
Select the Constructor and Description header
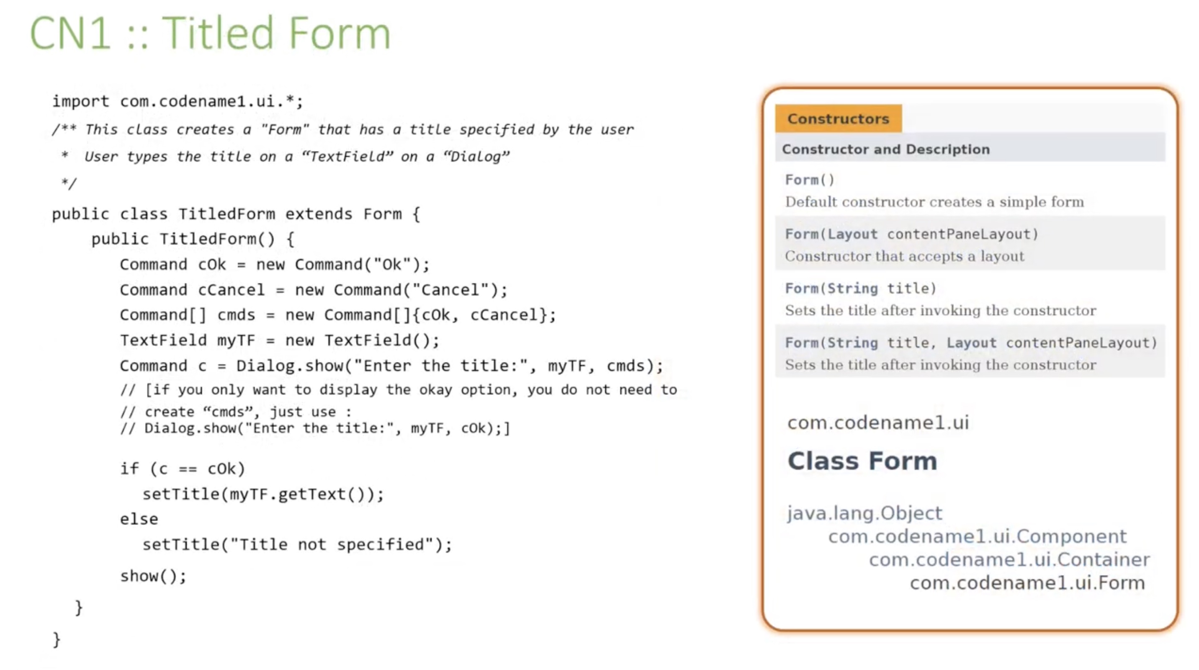[x=885, y=149]
